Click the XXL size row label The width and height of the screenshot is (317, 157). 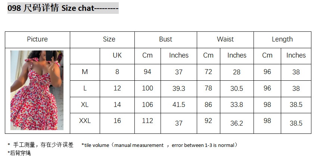coord(85,121)
